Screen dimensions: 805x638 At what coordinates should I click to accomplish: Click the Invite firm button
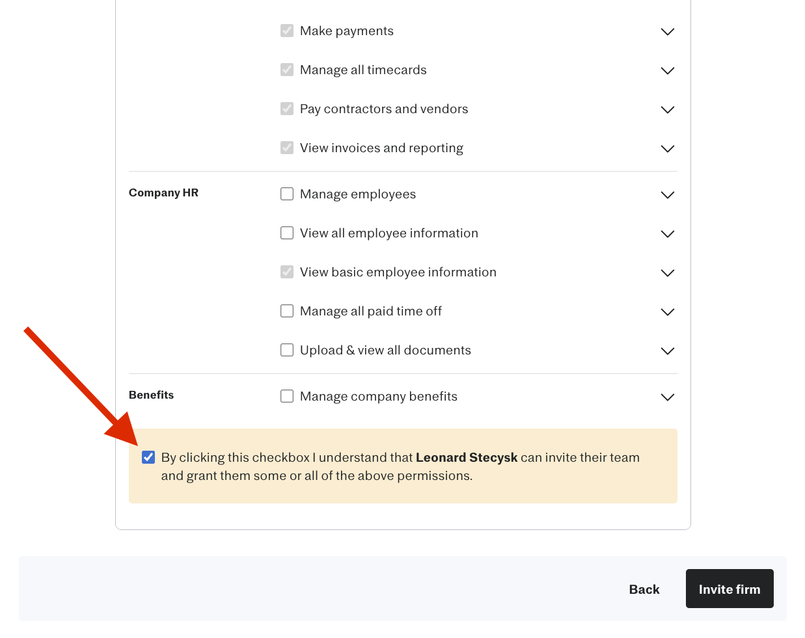tap(730, 589)
